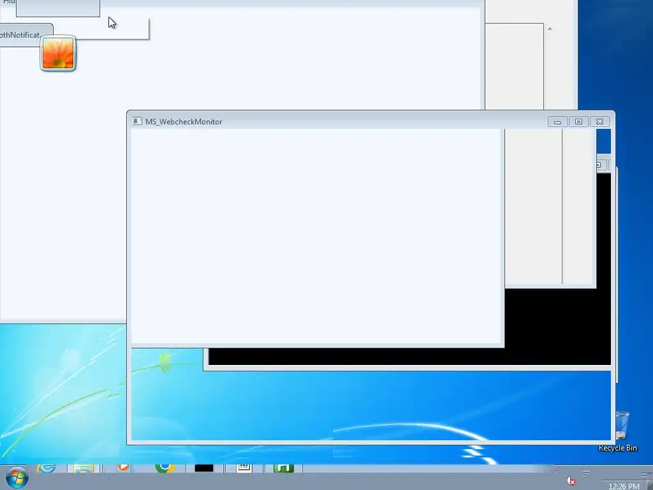Screen dimensions: 653x490
Task: Click the scroll-up arrow in the background window
Action: [550, 29]
